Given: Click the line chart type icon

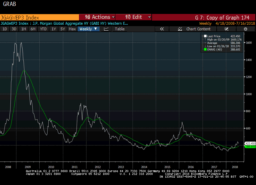Looking at the screenshot, I should click(x=106, y=29).
